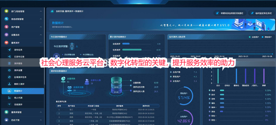Image resolution: width=276 pixels, height=125 pixels.
Task: Click the 用户姓名 column header
Action: 72,106
